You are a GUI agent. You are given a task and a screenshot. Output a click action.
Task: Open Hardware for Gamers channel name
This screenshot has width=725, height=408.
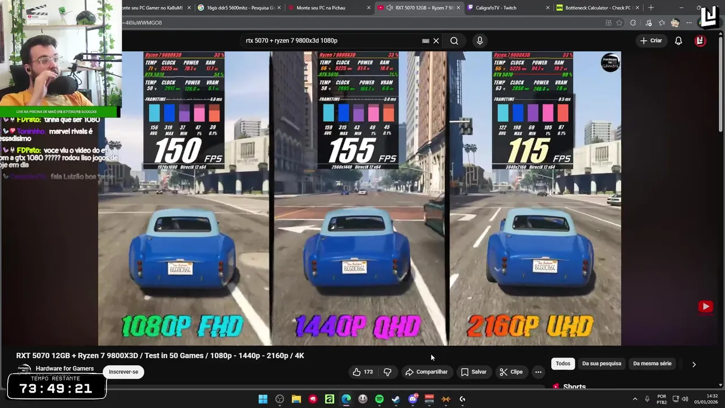65,368
